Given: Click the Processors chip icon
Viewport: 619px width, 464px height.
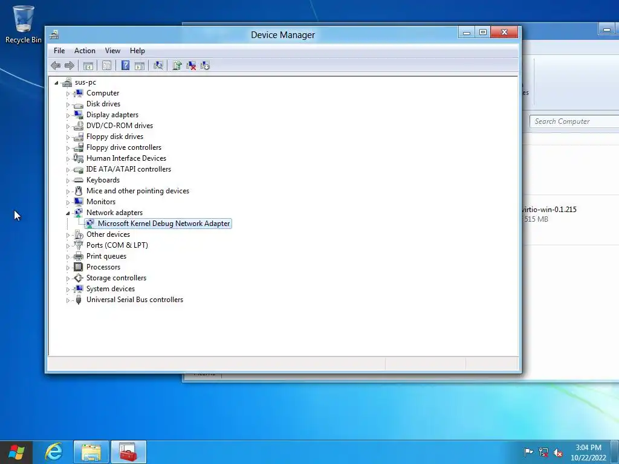Looking at the screenshot, I should click(79, 267).
